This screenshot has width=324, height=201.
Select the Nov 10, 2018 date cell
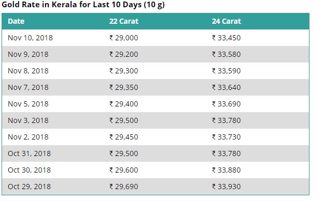(30, 38)
